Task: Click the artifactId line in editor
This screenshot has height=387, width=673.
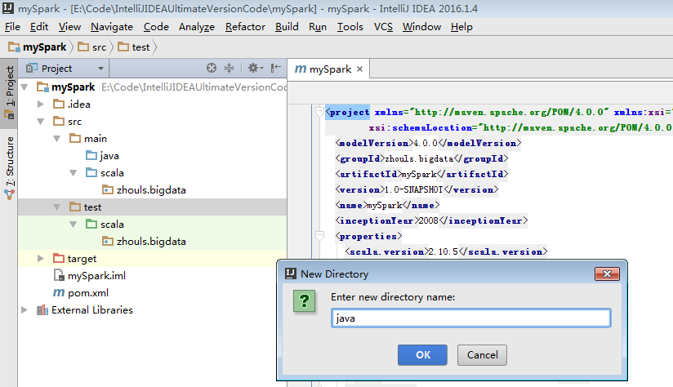Action: pos(421,174)
